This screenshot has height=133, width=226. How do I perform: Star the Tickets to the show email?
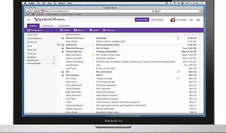click(x=93, y=55)
